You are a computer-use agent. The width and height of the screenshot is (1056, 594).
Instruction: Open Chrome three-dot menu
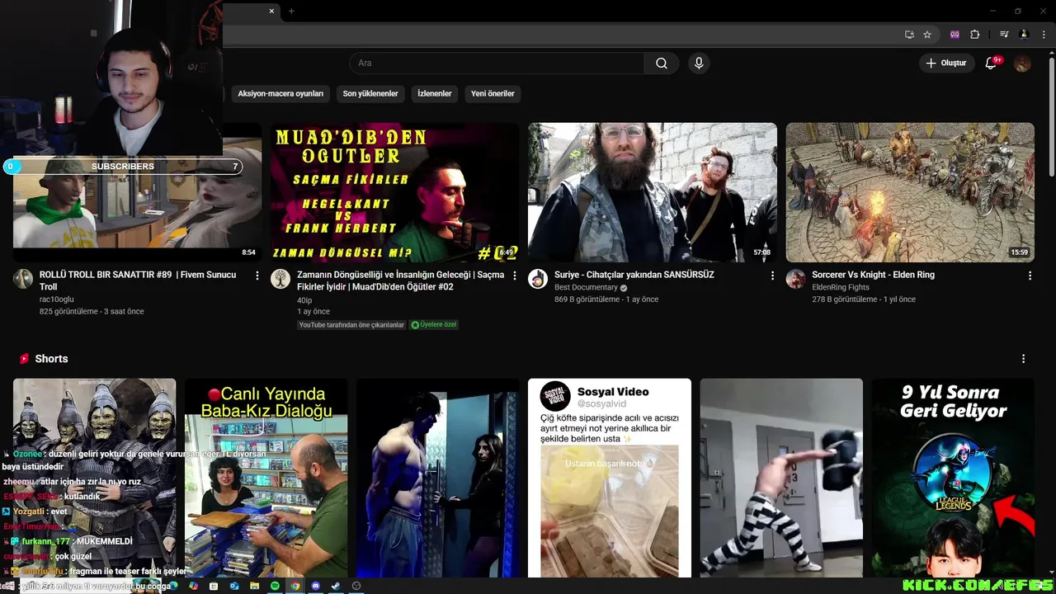[x=1044, y=35]
